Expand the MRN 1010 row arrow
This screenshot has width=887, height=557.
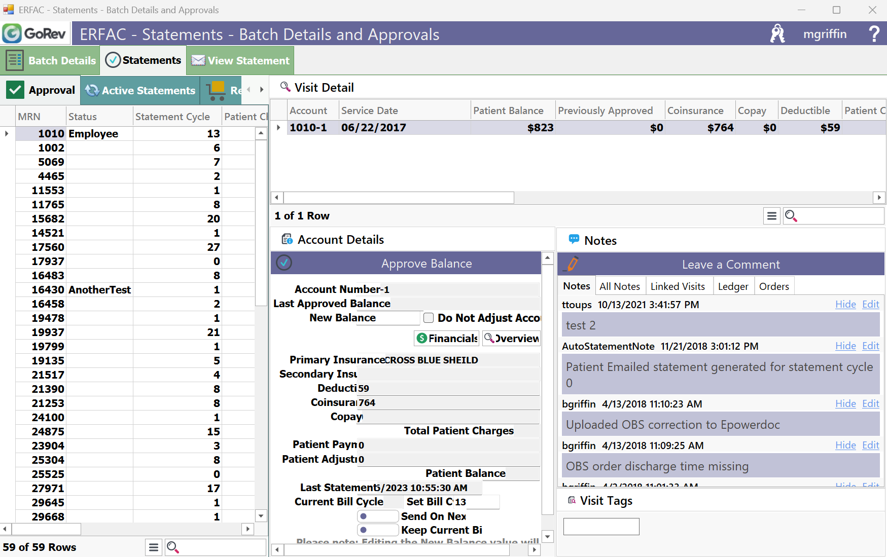7,134
